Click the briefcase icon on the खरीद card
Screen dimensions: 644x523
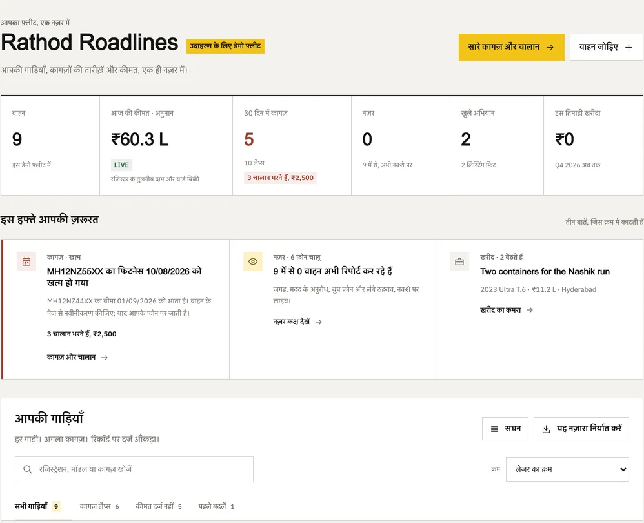click(x=459, y=261)
